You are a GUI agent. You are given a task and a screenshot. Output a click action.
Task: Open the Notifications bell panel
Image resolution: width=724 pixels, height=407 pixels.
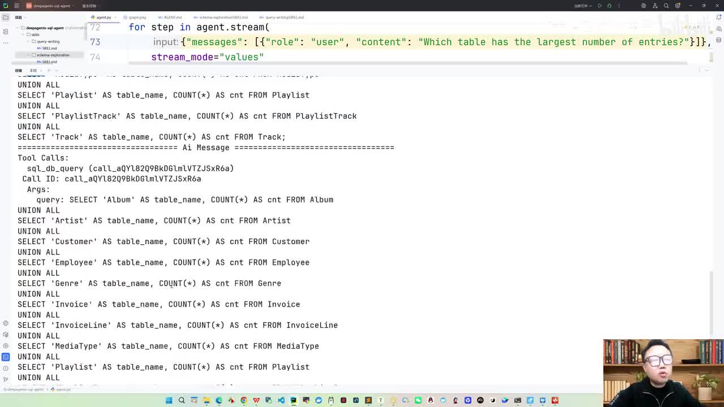pyautogui.click(x=718, y=18)
